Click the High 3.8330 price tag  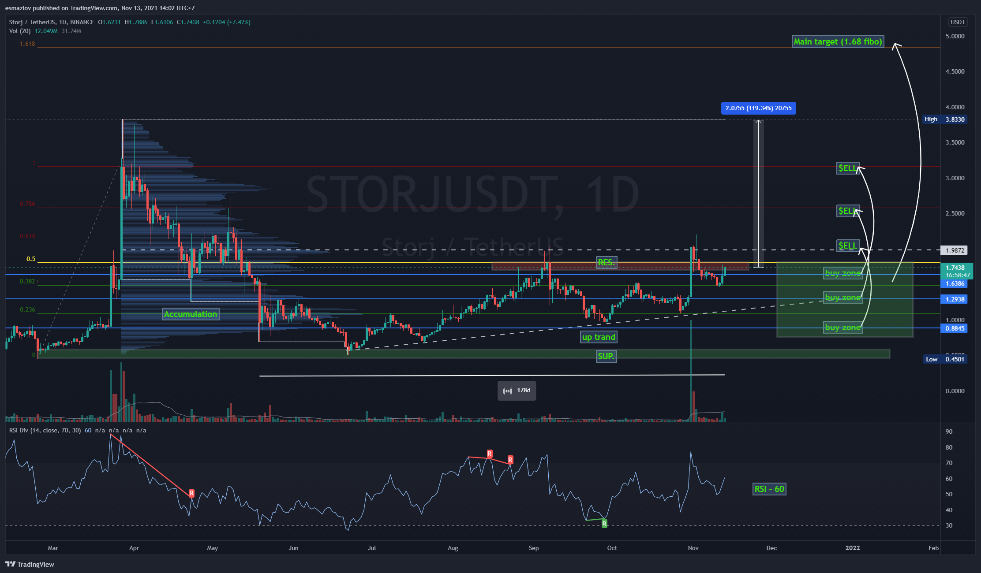coord(945,119)
